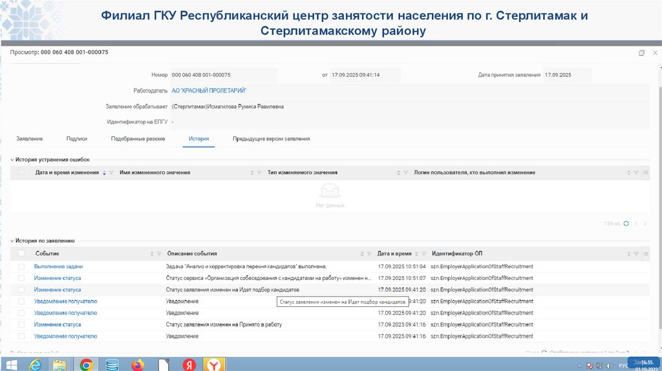Open Internet Explorer from taskbar

(x=35, y=365)
